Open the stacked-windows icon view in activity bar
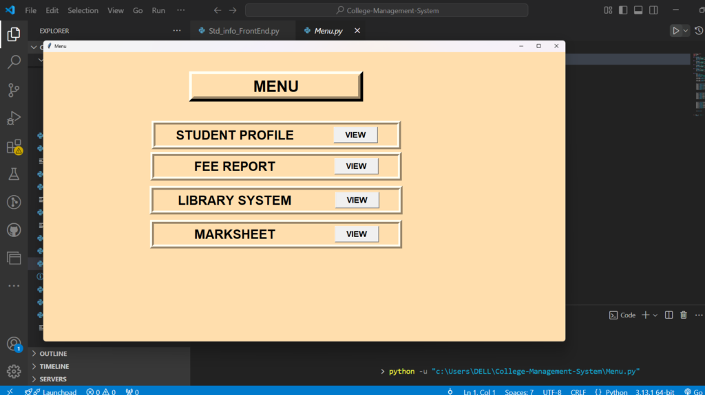 14,258
